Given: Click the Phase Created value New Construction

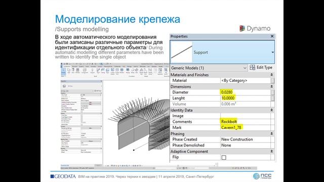Looking at the screenshot, I should click(237, 140).
